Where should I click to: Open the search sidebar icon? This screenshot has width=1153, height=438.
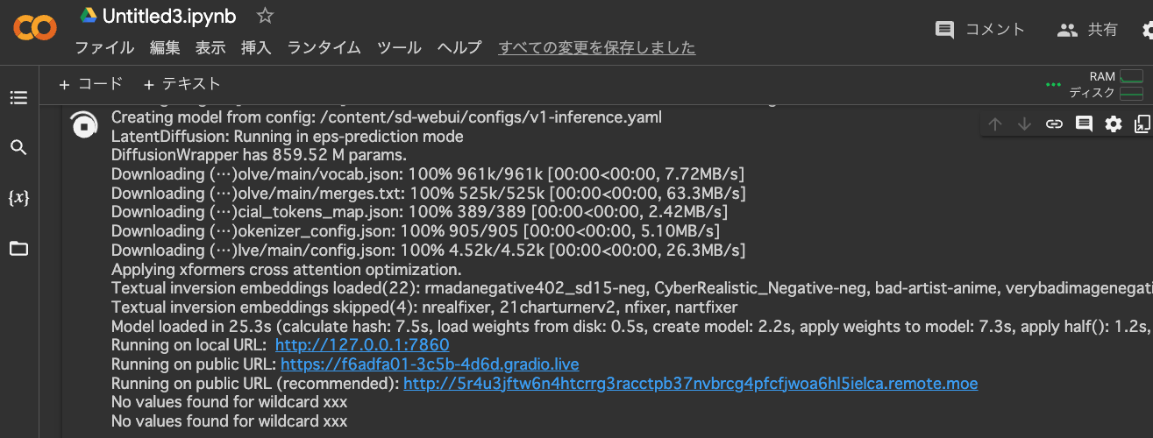click(x=18, y=147)
